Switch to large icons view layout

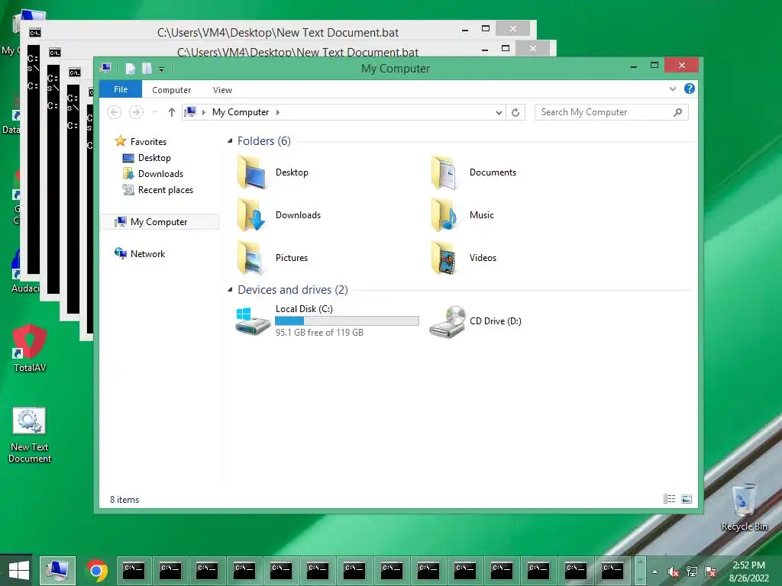coord(687,499)
